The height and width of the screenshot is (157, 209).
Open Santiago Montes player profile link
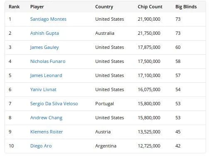pyautogui.click(x=48, y=19)
